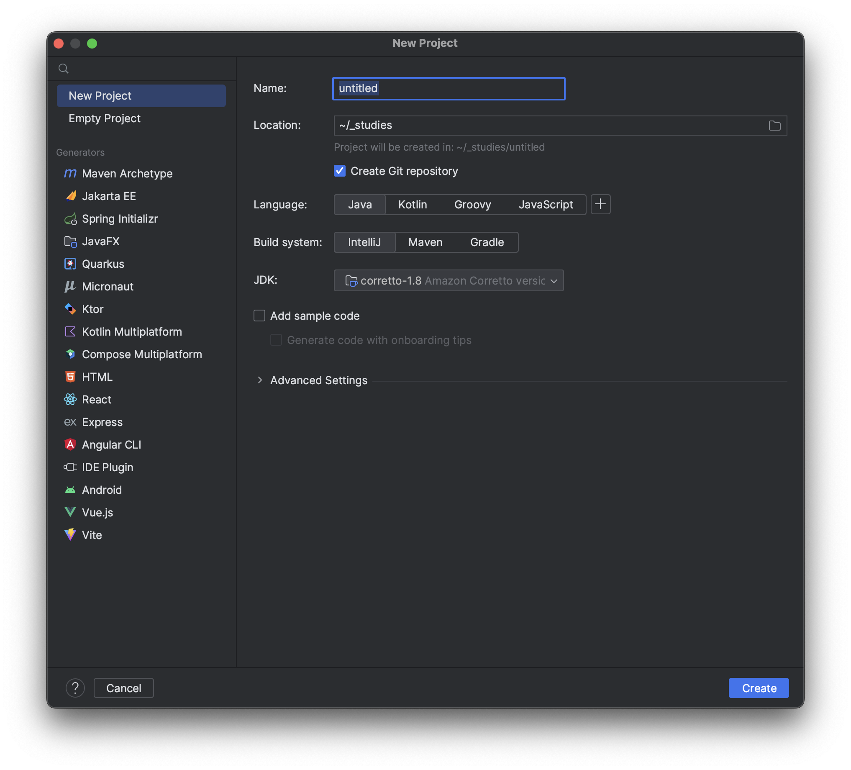Click the Spring Initializr generator icon
Viewport: 851px width, 770px height.
70,219
